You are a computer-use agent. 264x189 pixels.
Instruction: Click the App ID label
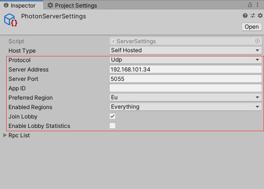17,88
